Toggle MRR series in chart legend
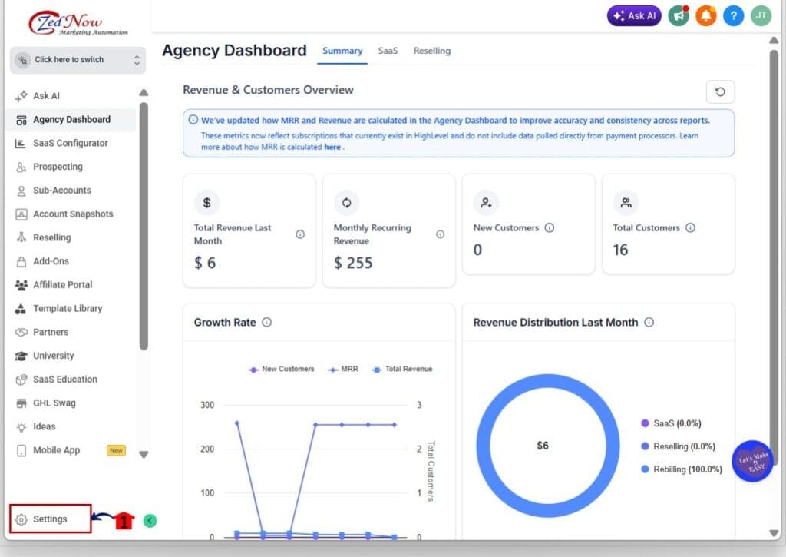Viewport: 786px width, 557px height. click(343, 370)
